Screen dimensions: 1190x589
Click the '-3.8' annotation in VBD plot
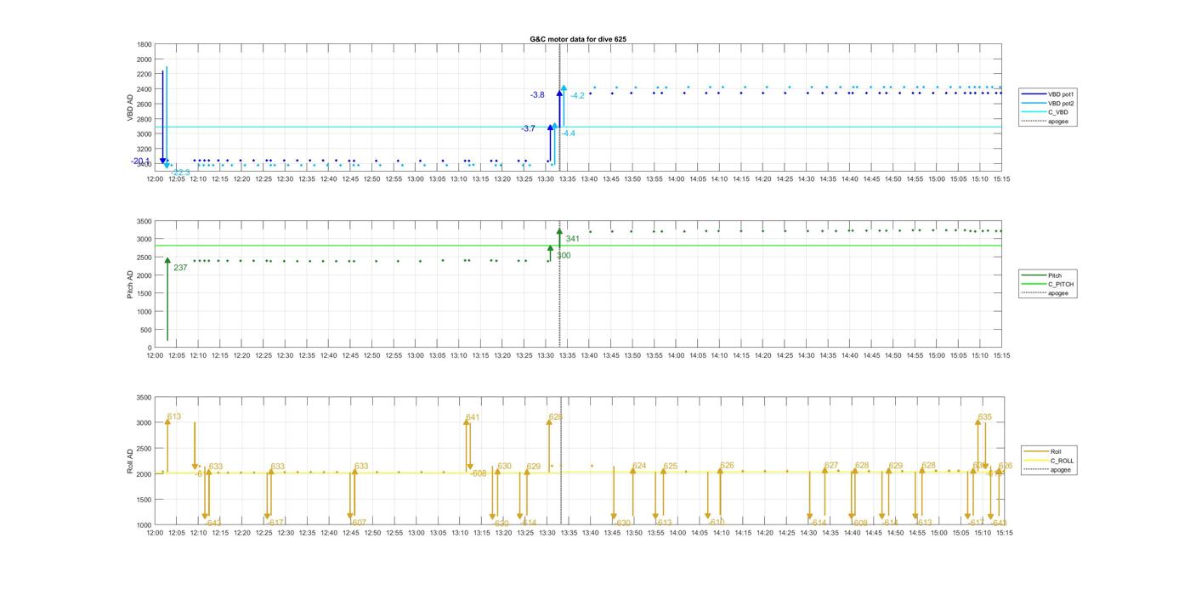click(x=537, y=95)
